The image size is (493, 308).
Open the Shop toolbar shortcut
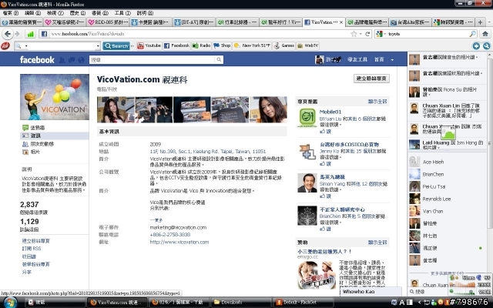222,45
